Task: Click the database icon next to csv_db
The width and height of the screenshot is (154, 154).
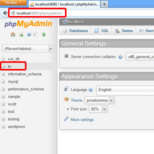Action: [3, 59]
